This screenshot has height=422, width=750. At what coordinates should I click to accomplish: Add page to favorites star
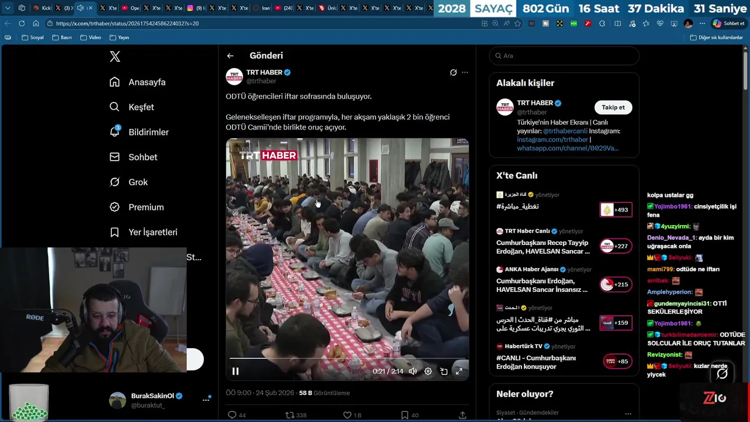[517, 23]
